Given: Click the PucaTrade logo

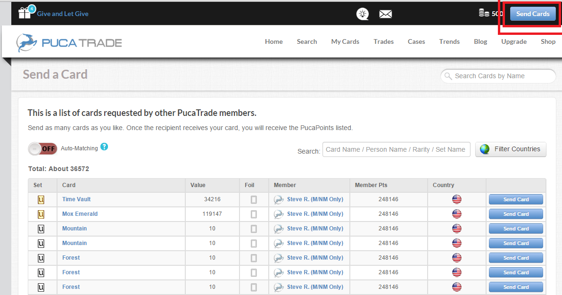Looking at the screenshot, I should tap(69, 43).
